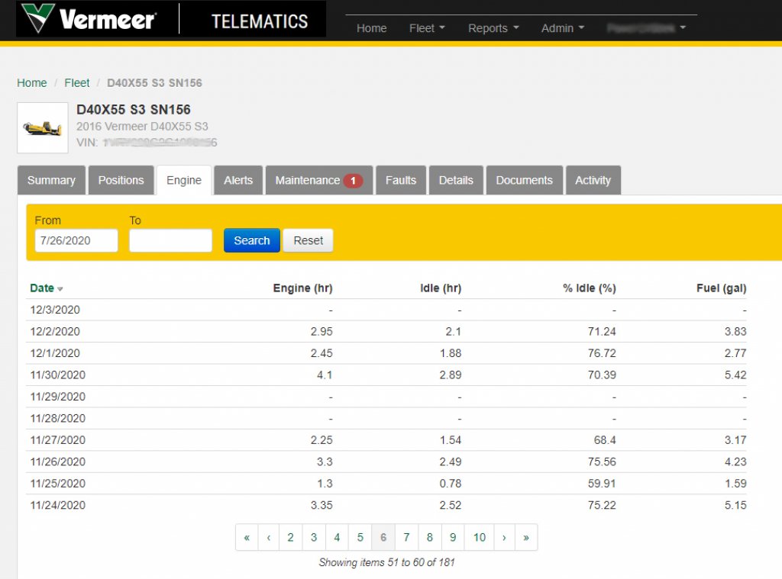Select the 11/26/2020 date cell
Image resolution: width=782 pixels, height=579 pixels.
[58, 462]
